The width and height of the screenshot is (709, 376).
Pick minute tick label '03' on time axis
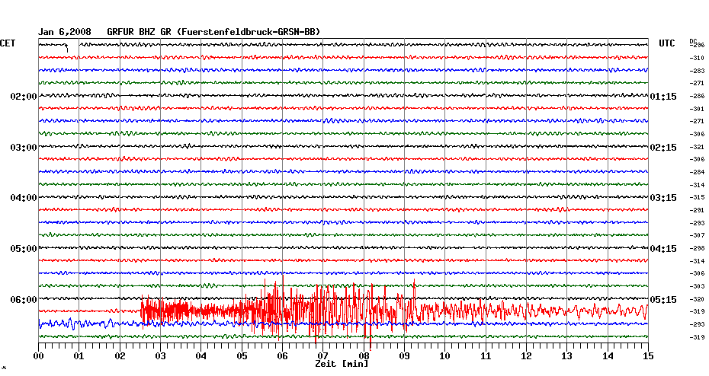161,356
